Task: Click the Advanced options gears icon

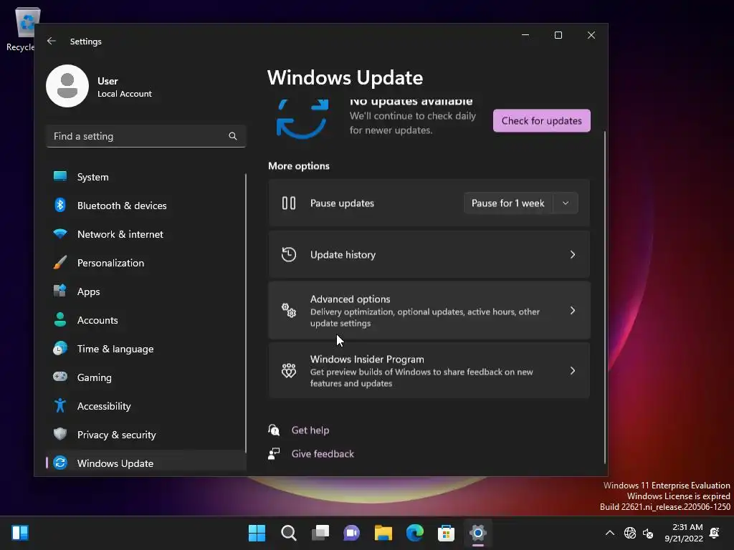Action: point(289,310)
